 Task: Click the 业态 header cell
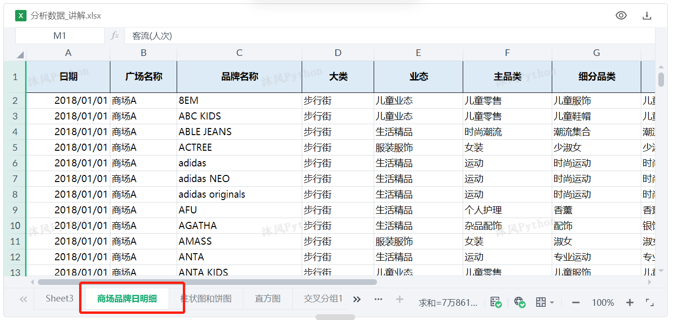(418, 76)
